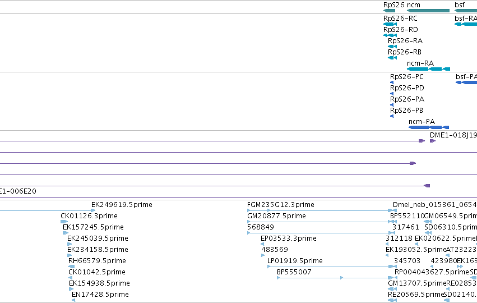Click the RpS26-PB protein label
477x303 pixels.
click(406, 110)
